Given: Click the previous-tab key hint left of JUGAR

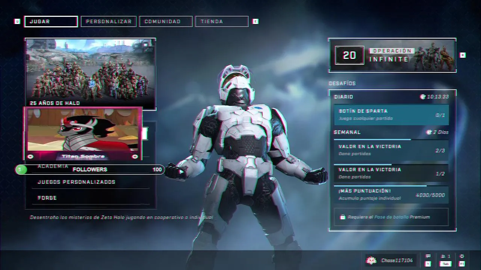Looking at the screenshot, I should (17, 21).
